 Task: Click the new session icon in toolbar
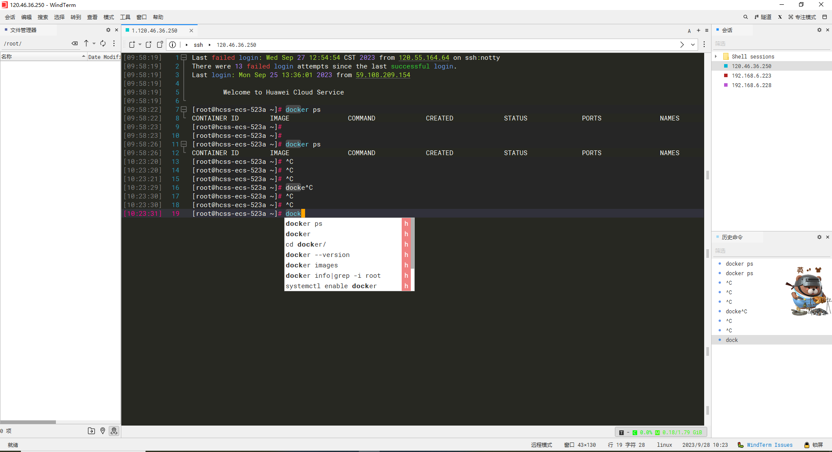132,45
